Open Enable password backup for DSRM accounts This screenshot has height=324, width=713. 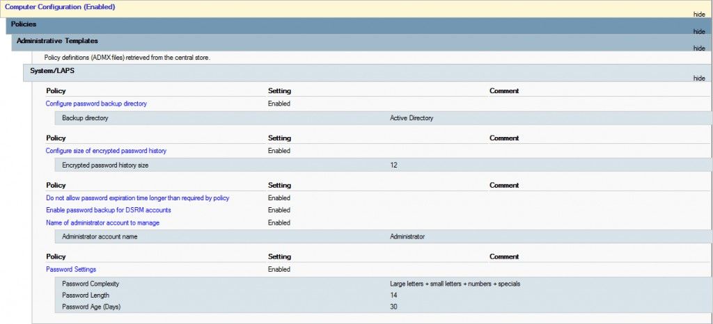tap(108, 210)
